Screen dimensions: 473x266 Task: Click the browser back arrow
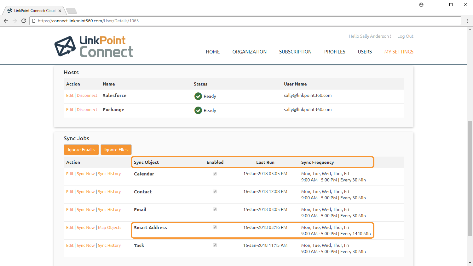(x=6, y=21)
